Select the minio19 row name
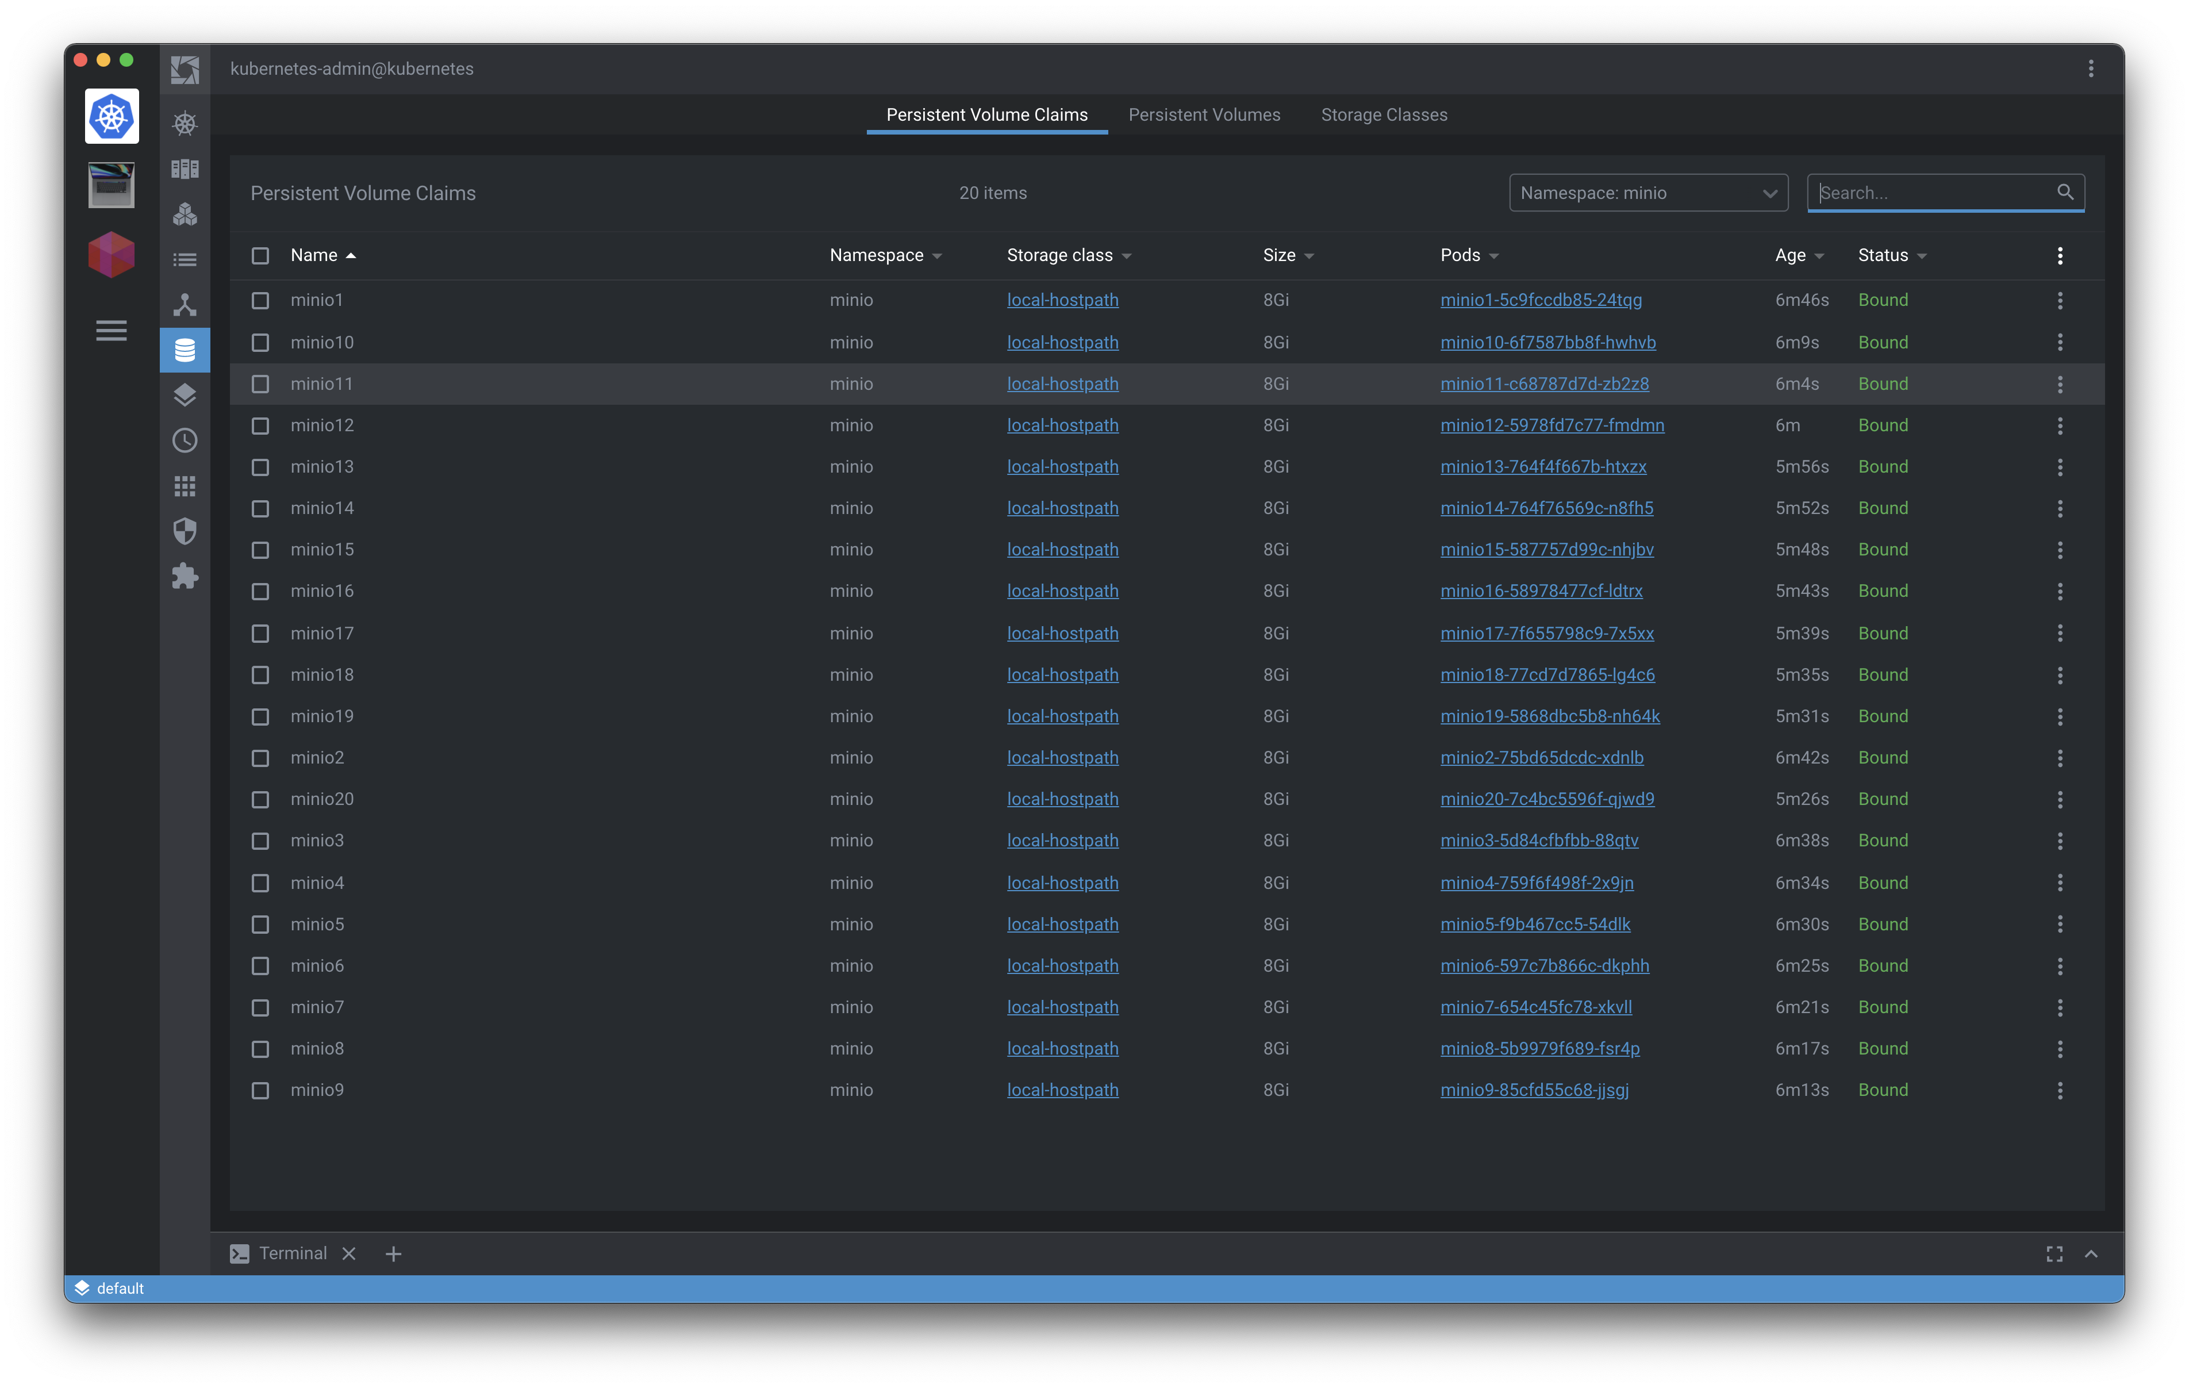Viewport: 2189px width, 1388px height. (322, 717)
